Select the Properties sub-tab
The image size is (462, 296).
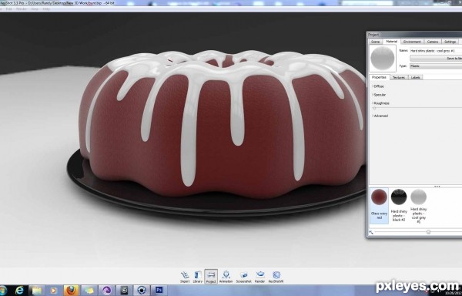point(379,77)
